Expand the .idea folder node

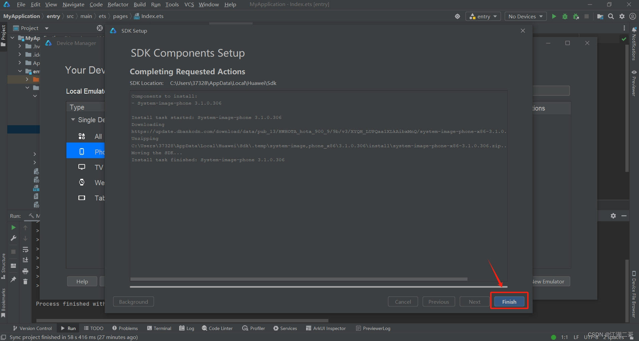(x=20, y=54)
